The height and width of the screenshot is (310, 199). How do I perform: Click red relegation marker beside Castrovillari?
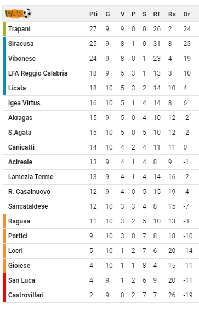tap(4, 295)
